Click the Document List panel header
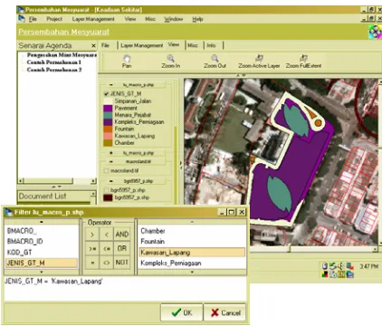382x326 pixels. 54,197
